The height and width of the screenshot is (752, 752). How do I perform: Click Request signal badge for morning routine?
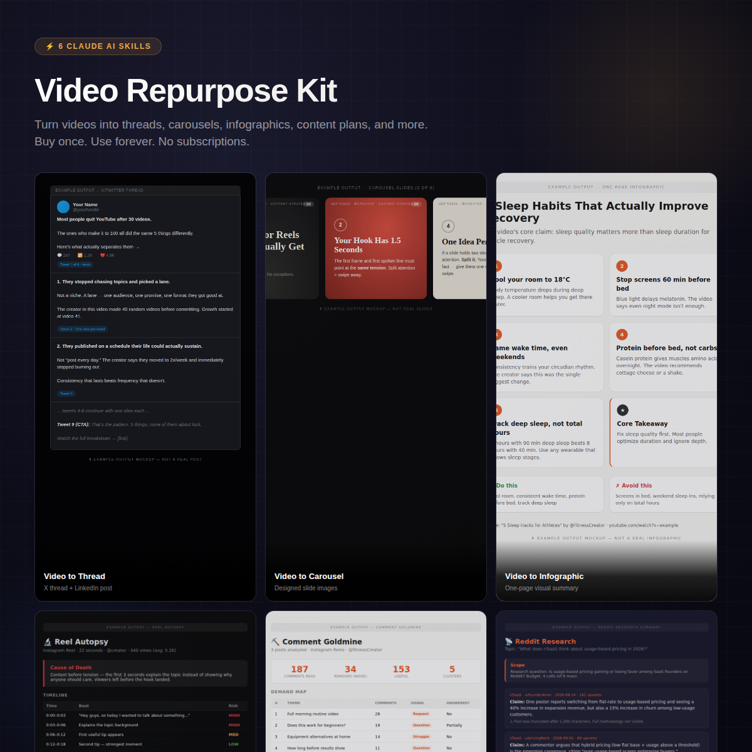[x=421, y=714]
